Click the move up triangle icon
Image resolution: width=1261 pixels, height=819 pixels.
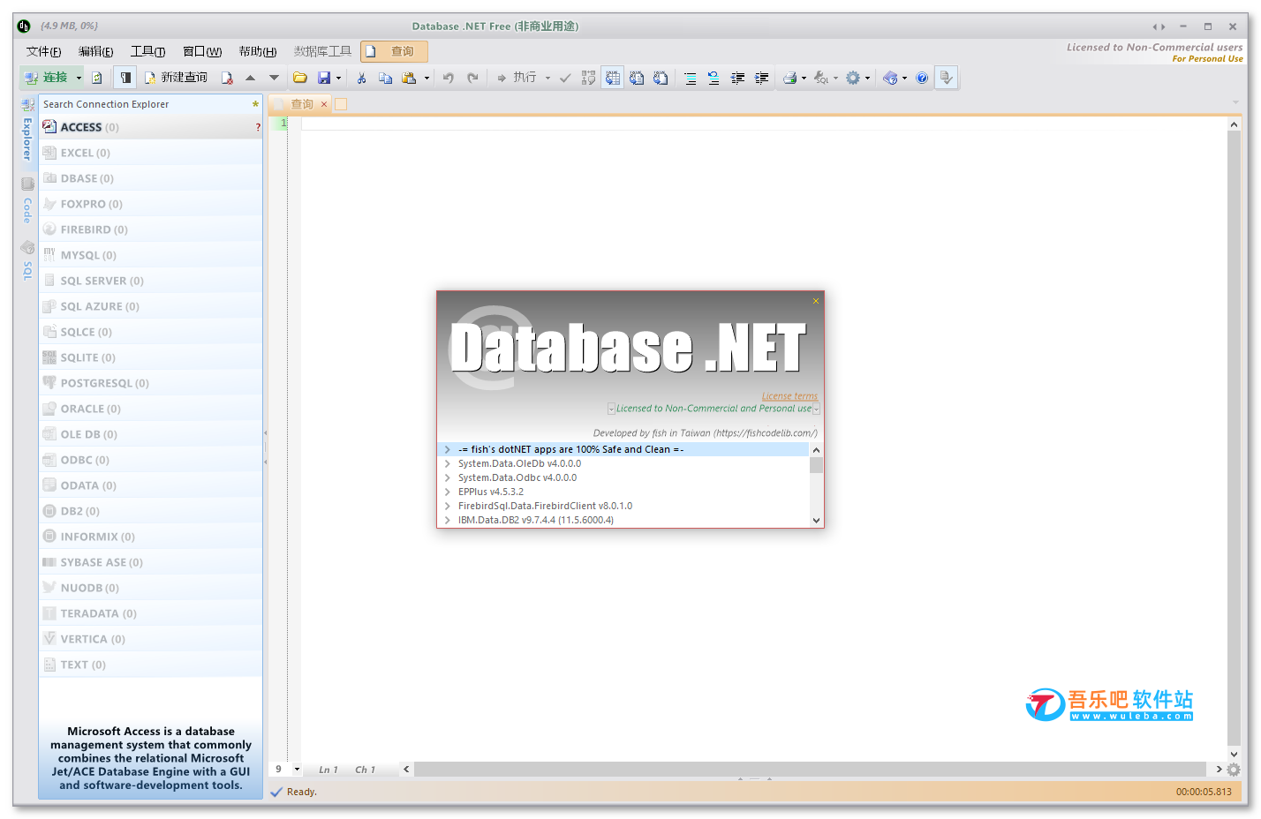pyautogui.click(x=251, y=78)
